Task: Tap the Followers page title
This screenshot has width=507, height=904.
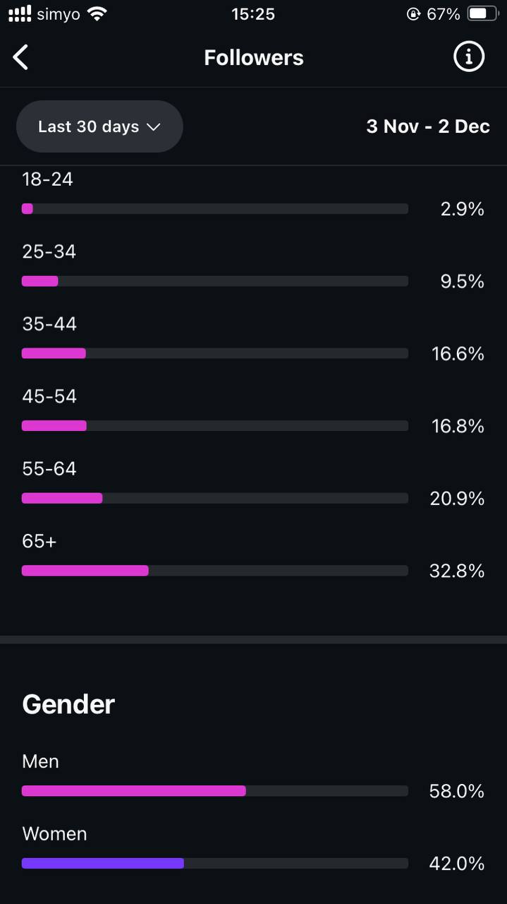Action: click(254, 57)
